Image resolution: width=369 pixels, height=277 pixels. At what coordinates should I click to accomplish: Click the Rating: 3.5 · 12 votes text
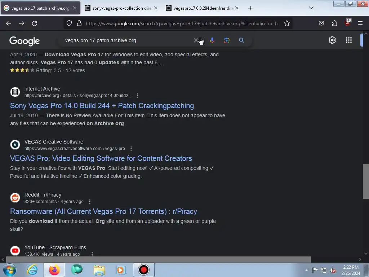tap(61, 70)
